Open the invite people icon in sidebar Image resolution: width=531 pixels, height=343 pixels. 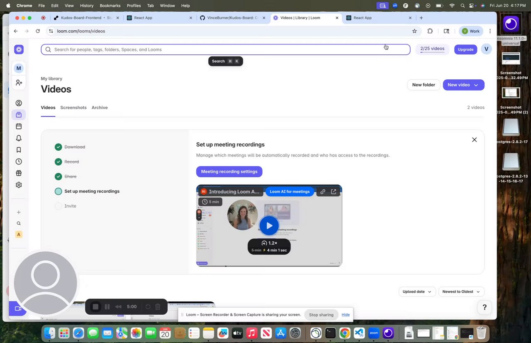tap(19, 83)
